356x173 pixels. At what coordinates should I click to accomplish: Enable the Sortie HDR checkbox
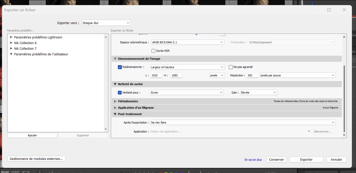(x=154, y=51)
